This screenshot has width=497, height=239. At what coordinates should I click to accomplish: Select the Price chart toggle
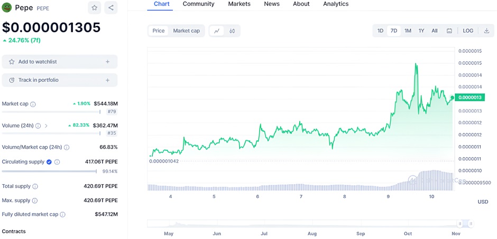tap(159, 31)
